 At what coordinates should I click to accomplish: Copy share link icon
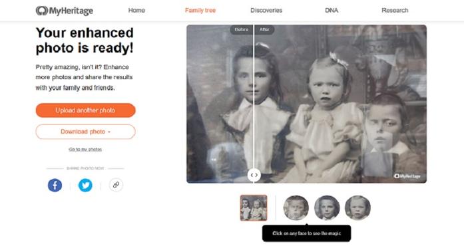pos(116,185)
